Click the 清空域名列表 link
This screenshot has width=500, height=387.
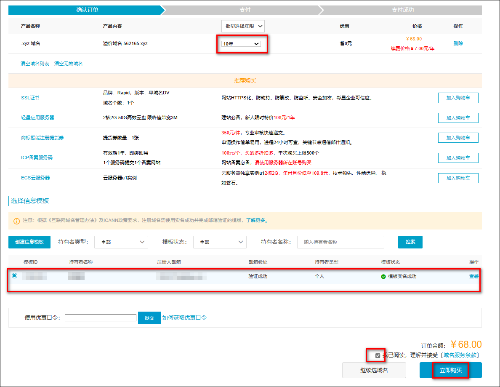(35, 64)
